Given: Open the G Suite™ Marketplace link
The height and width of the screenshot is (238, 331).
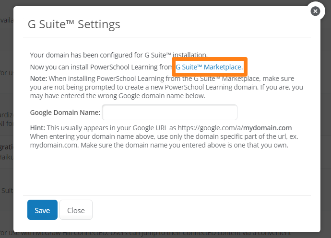Looking at the screenshot, I should click(209, 68).
